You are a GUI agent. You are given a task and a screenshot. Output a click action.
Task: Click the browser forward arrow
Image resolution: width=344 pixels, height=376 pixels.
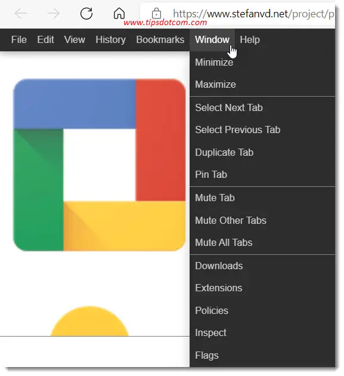[x=54, y=13]
